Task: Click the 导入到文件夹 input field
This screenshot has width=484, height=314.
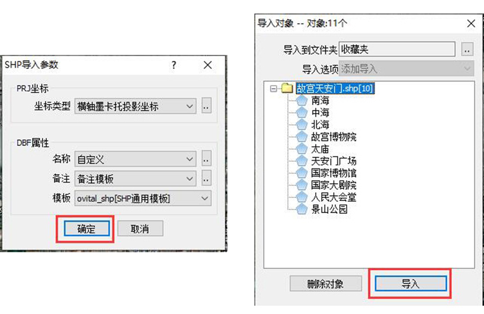Action: [397, 49]
